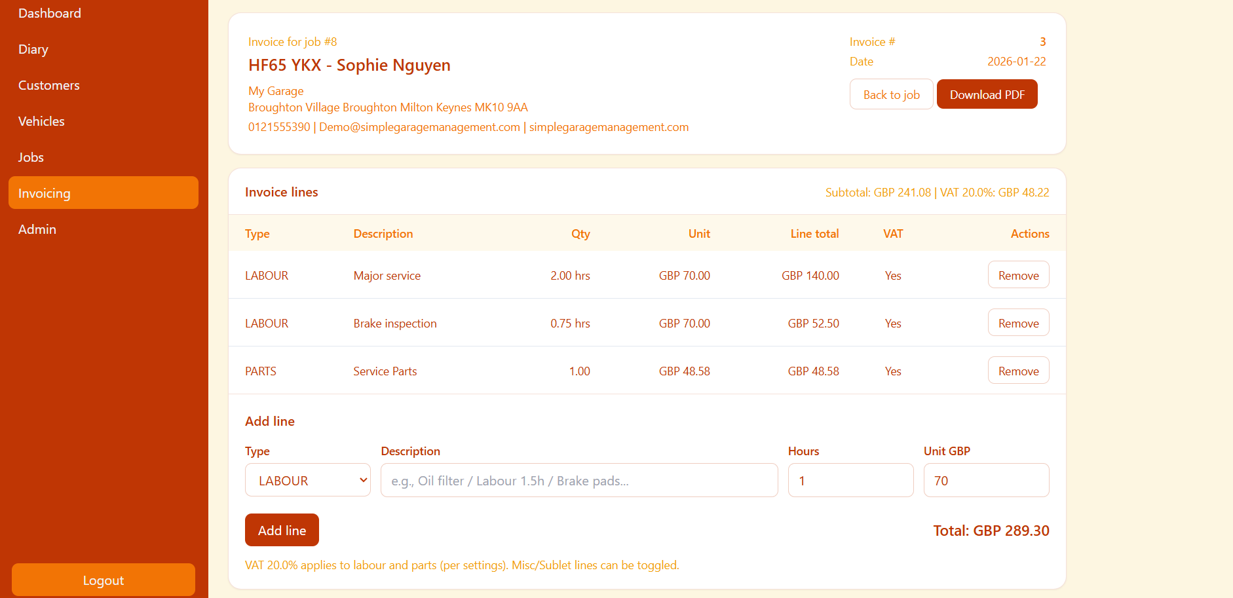
Task: Open the Dashboard page in sidebar
Action: click(x=50, y=13)
